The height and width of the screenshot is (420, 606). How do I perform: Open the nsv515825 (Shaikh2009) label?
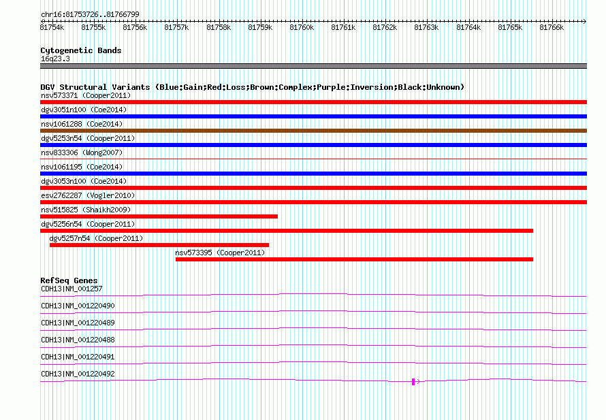(86, 210)
